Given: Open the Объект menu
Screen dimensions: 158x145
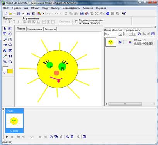Looking at the screenshot, I should click(35, 8).
